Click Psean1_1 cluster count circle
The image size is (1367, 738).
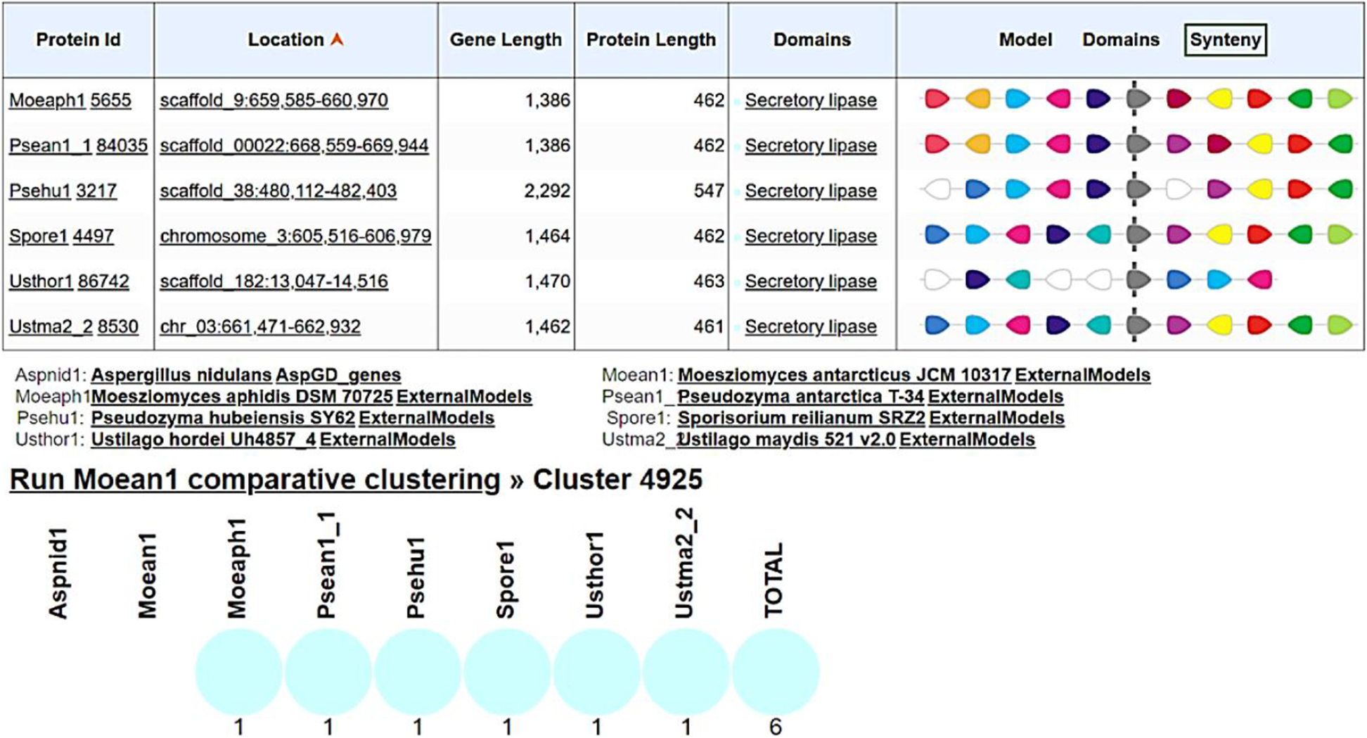coord(328,672)
